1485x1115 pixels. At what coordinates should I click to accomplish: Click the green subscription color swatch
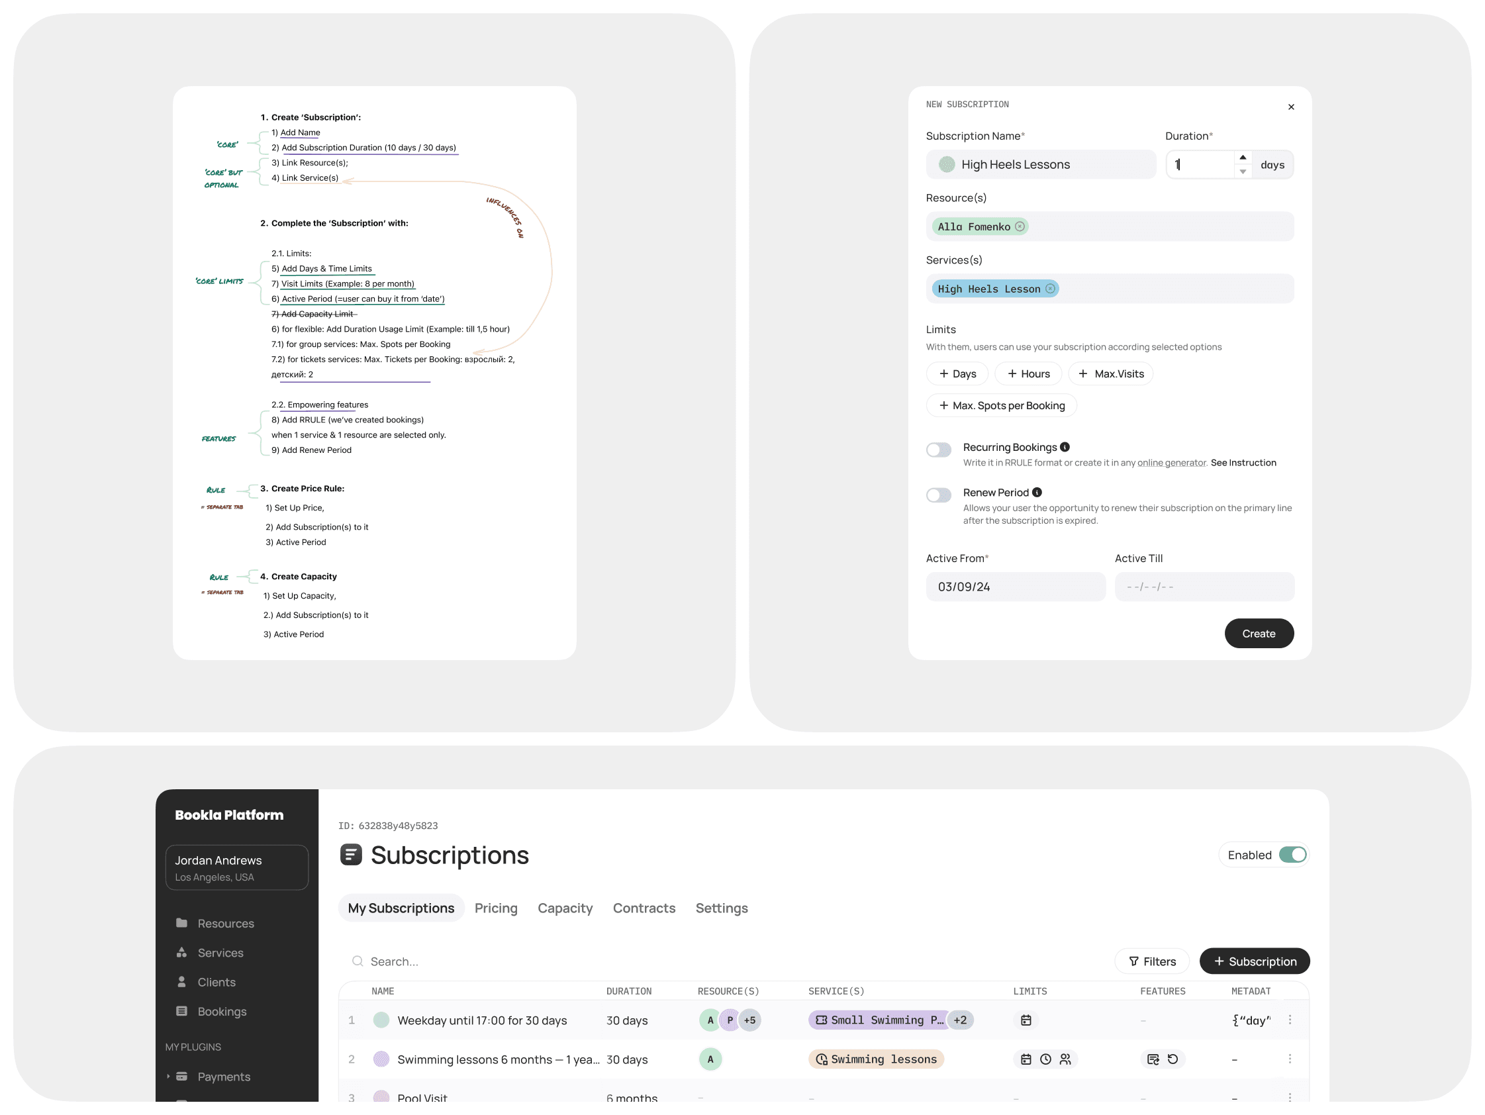pos(947,164)
